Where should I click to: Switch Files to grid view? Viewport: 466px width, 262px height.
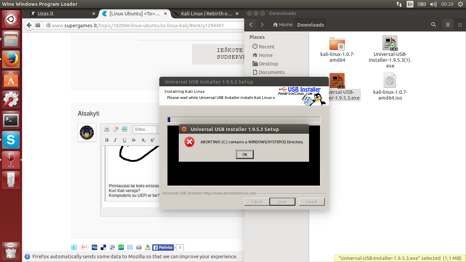coord(460,25)
